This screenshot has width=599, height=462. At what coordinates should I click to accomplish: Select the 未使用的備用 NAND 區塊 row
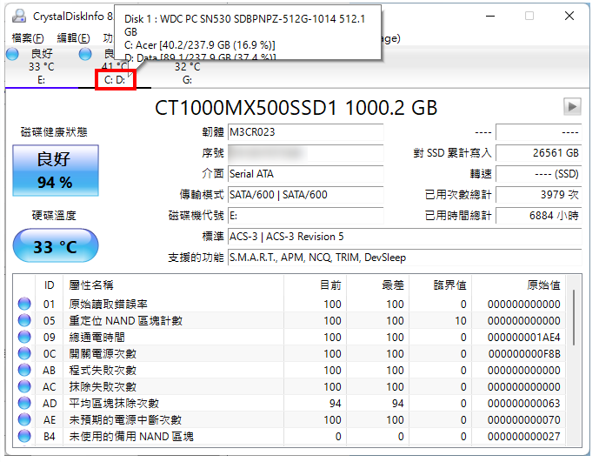click(290, 437)
